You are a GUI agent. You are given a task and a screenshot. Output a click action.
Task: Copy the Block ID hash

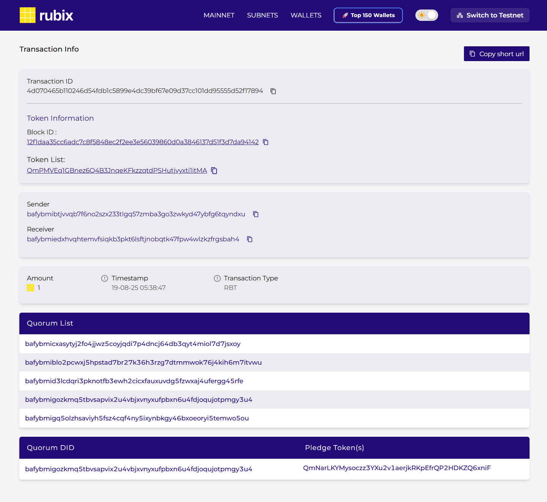coord(266,142)
